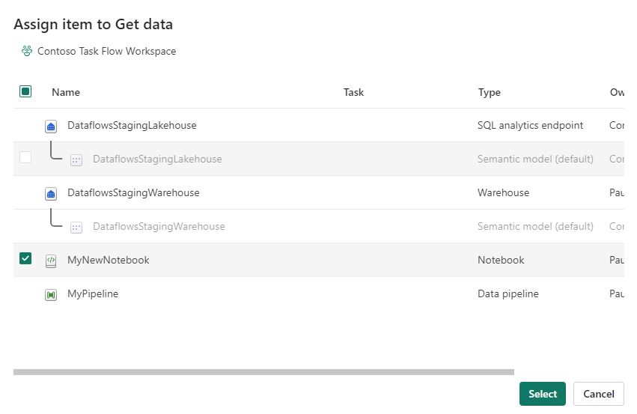
Task: Sort by the Type column header
Action: click(x=490, y=92)
